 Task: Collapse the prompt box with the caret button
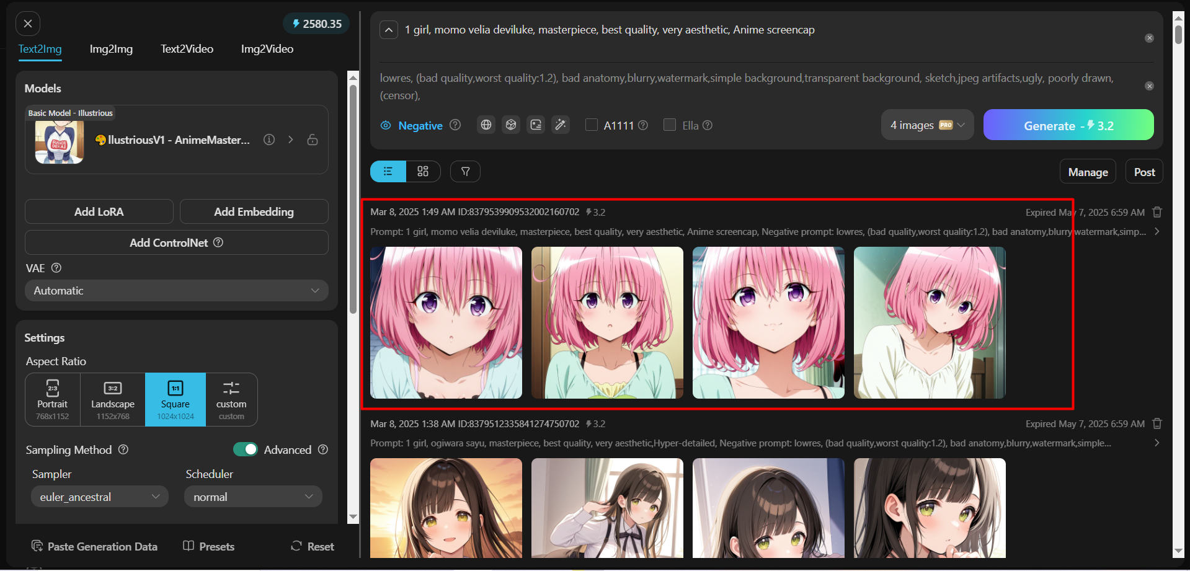click(x=389, y=30)
